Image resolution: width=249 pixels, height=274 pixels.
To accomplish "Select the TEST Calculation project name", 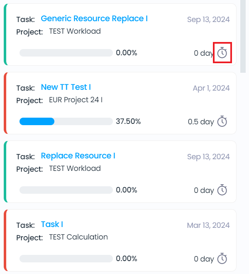I will pos(78,237).
